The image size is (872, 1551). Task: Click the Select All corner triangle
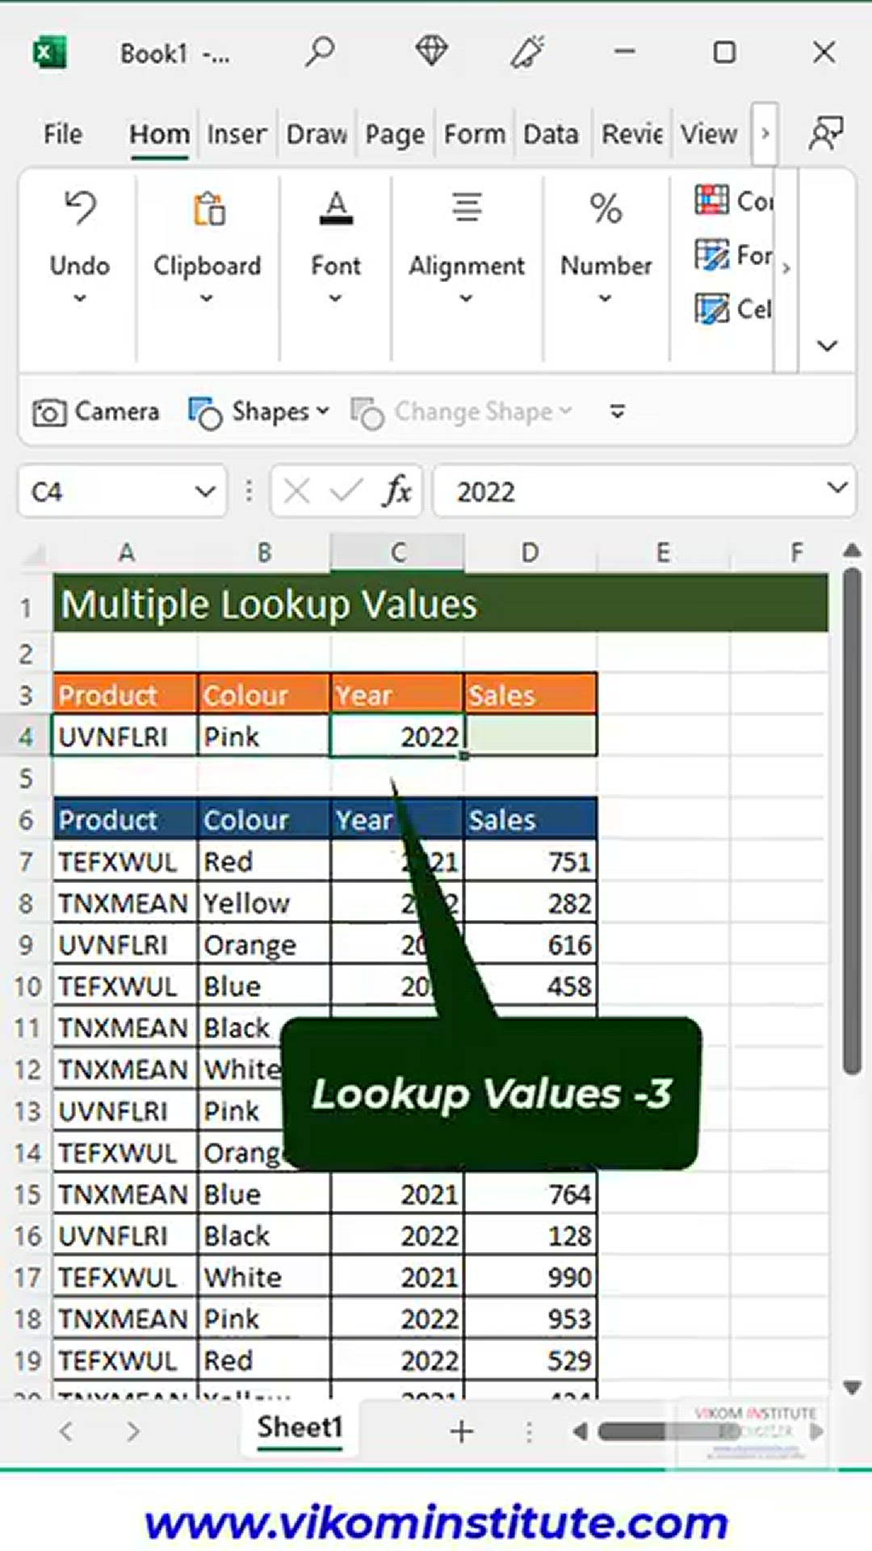click(x=34, y=554)
